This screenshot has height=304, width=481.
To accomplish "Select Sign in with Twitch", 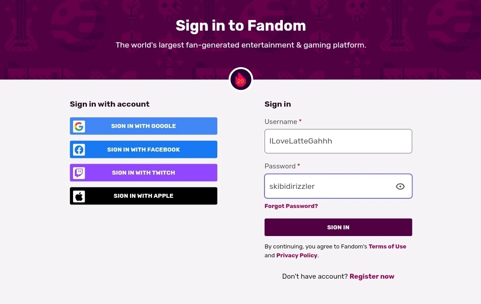I will [143, 172].
